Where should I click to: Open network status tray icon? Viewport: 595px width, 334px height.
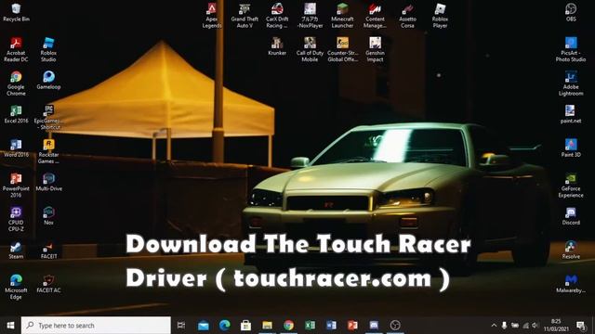click(525, 326)
